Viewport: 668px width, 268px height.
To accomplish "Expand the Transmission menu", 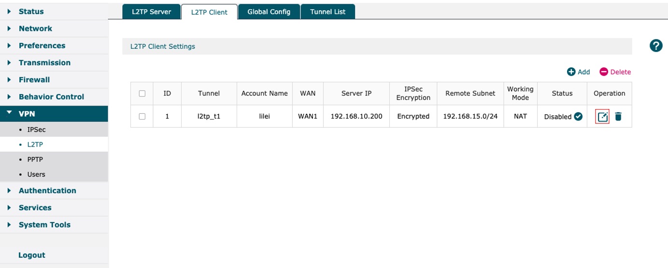I will (x=54, y=63).
